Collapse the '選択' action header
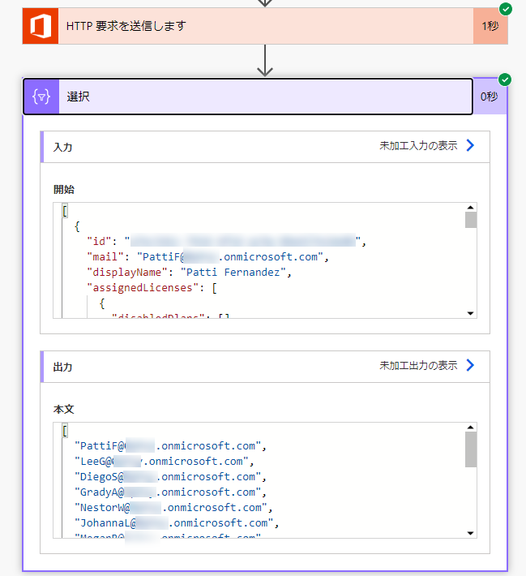This screenshot has width=526, height=576. pos(248,97)
